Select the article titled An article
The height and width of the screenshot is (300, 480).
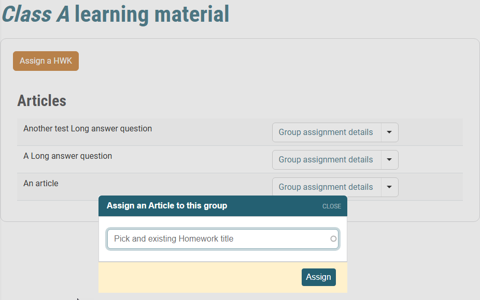pyautogui.click(x=40, y=183)
